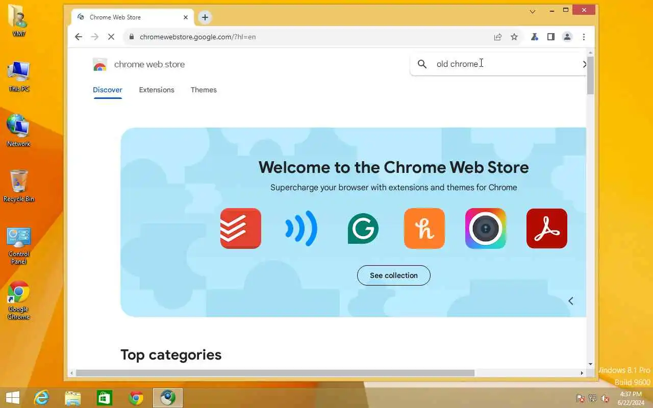Open the colorful camera extension icon
Image resolution: width=653 pixels, height=408 pixels.
point(486,228)
